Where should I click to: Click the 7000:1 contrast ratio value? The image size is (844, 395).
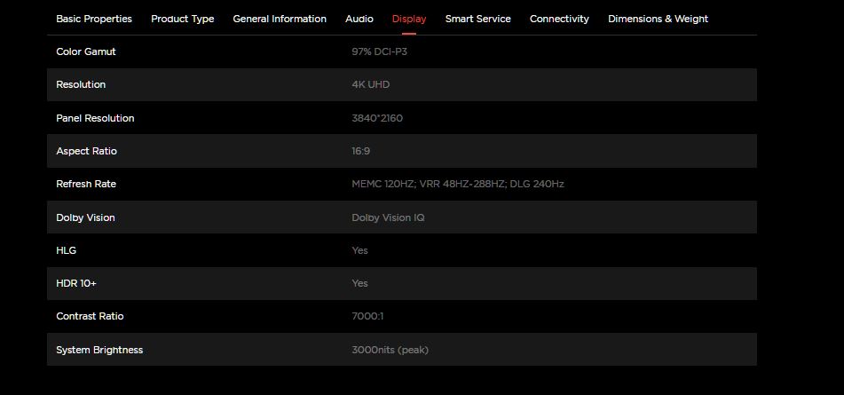(x=367, y=316)
